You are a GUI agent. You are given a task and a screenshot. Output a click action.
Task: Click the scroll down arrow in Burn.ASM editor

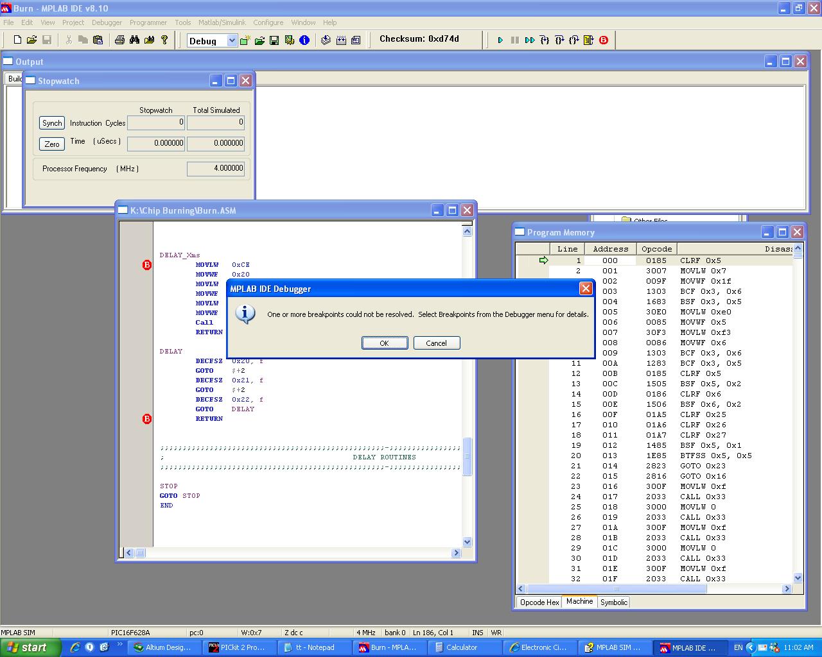click(x=467, y=542)
